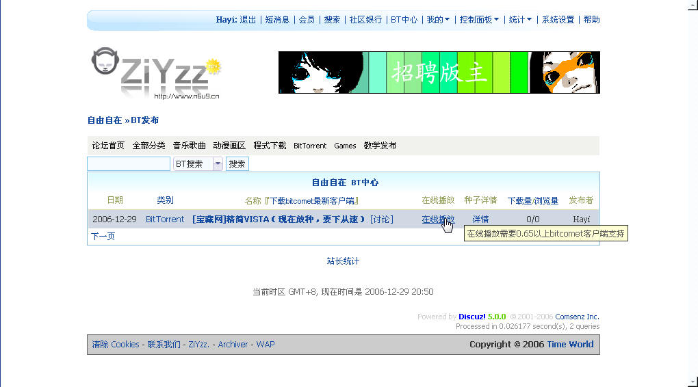Screen dimensions: 698x387
Task: Click publisher Hayi in the torrent row
Action: (582, 219)
